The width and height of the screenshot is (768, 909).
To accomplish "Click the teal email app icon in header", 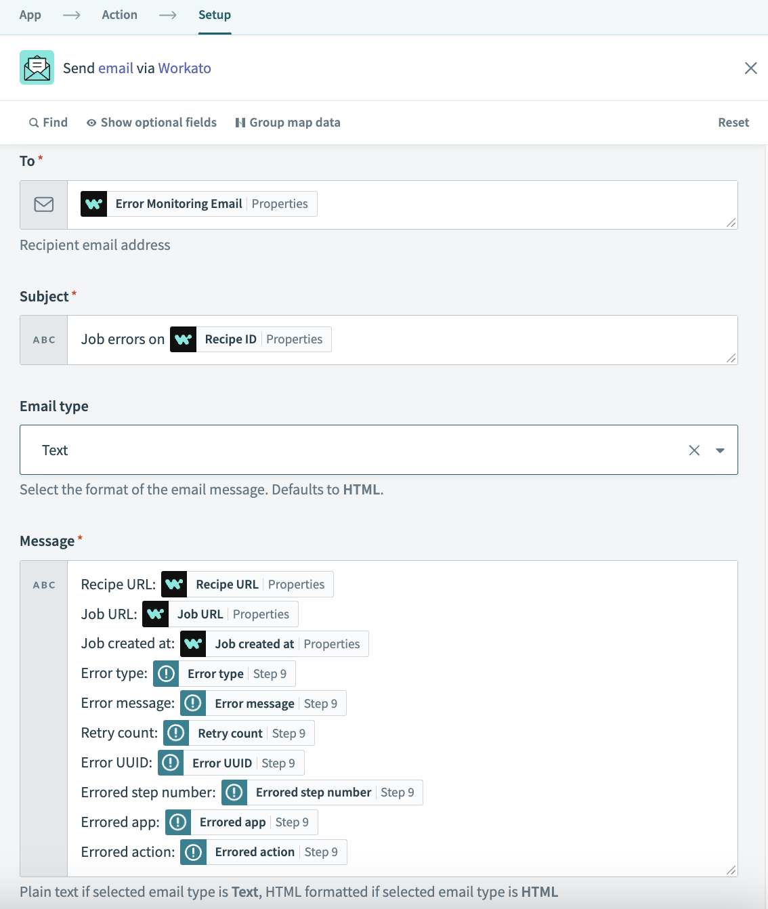I will 37,67.
